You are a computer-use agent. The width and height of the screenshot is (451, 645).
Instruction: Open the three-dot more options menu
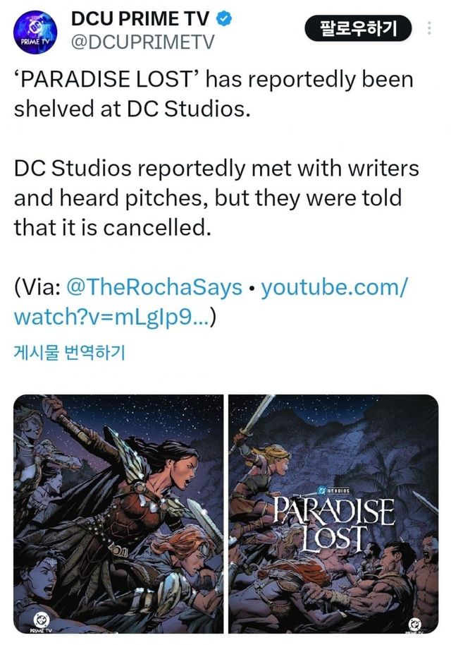click(429, 28)
